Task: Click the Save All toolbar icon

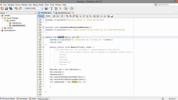Action: [11, 8]
